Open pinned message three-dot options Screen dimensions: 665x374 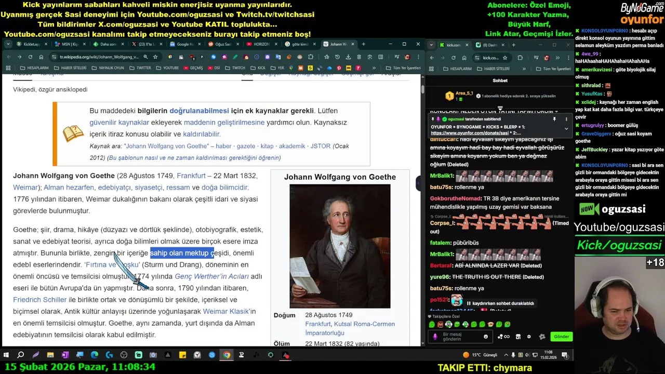coord(566,119)
